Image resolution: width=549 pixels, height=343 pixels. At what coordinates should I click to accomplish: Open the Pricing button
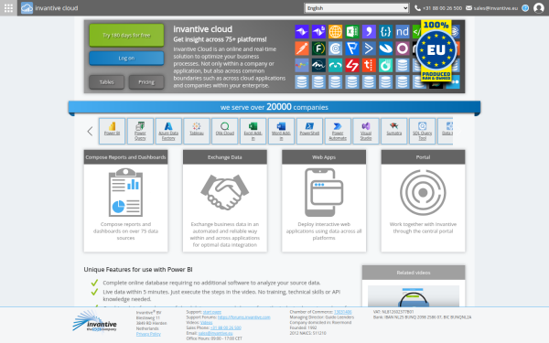coord(146,82)
